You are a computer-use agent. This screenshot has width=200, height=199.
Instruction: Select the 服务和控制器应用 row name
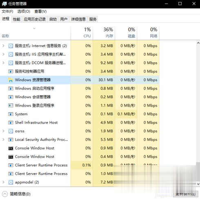pyautogui.click(x=29, y=71)
